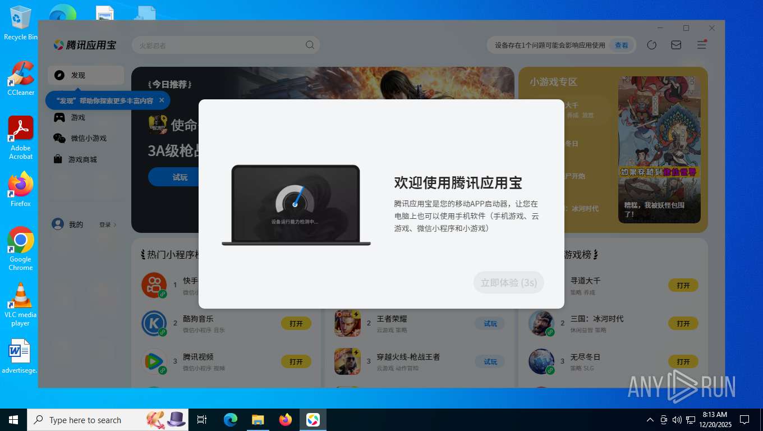Click the 小游戏专区 heading

(x=553, y=82)
